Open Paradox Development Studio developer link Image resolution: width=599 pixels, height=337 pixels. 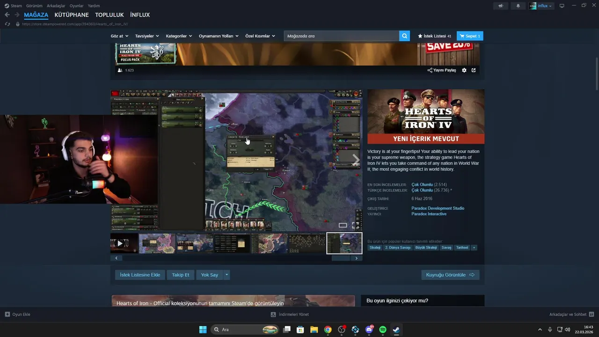438,208
